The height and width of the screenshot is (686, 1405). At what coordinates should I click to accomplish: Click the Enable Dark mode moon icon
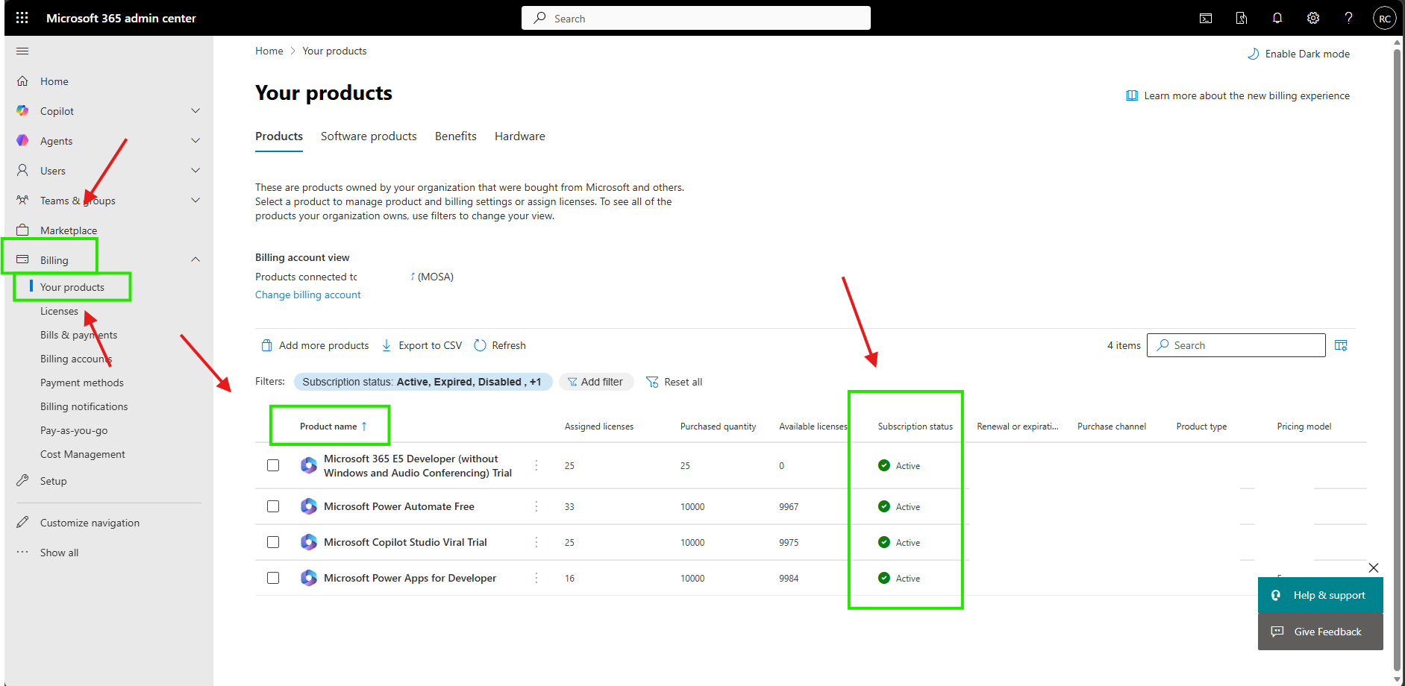(x=1254, y=54)
